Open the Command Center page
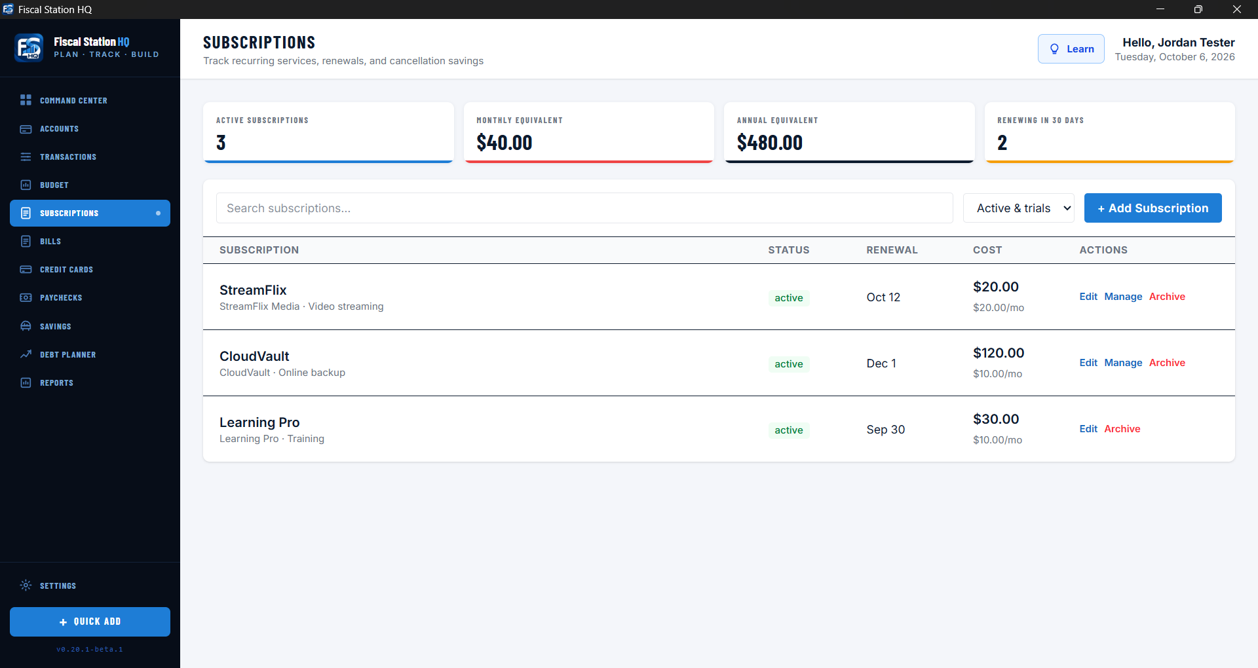Viewport: 1258px width, 668px height. click(73, 101)
